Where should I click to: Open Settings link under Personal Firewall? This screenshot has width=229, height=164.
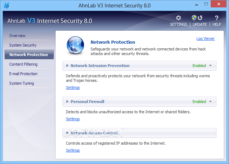pos(73,119)
